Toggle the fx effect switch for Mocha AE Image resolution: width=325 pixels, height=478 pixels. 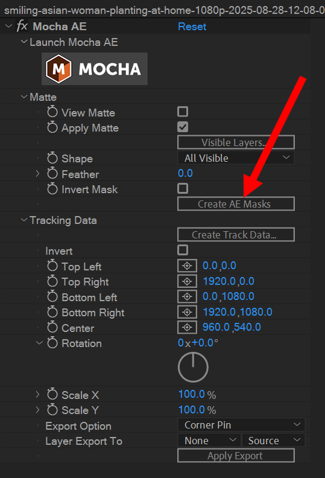pos(22,26)
